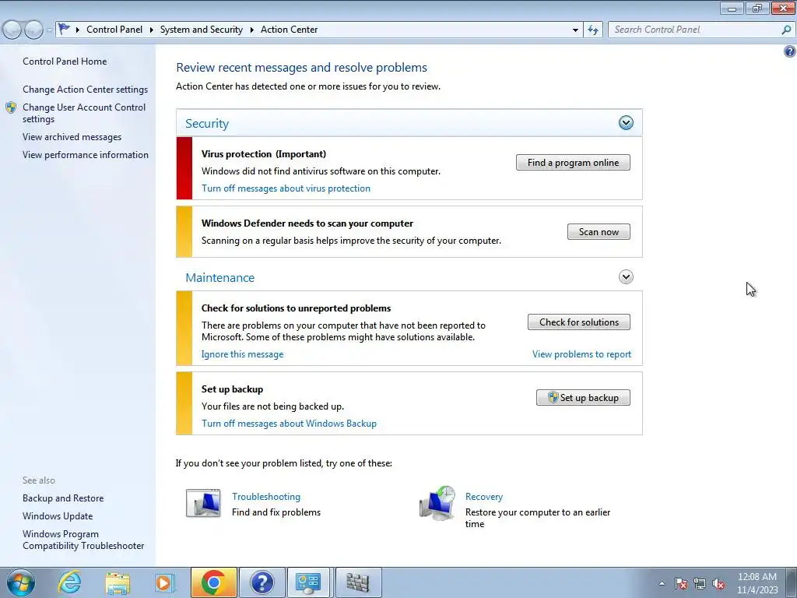
Task: Collapse the Security section
Action: click(x=626, y=122)
